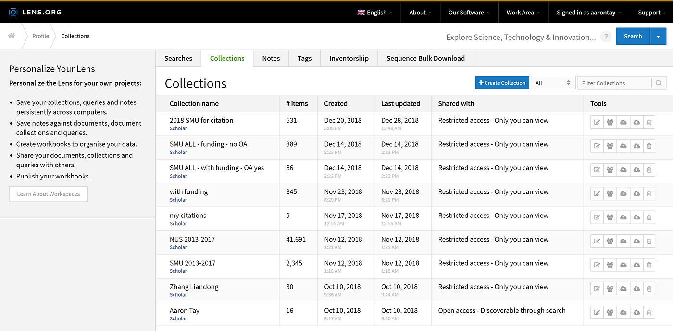This screenshot has width=673, height=331.
Task: Share the 'NUS 2013-2017' collection
Action: [x=610, y=241]
